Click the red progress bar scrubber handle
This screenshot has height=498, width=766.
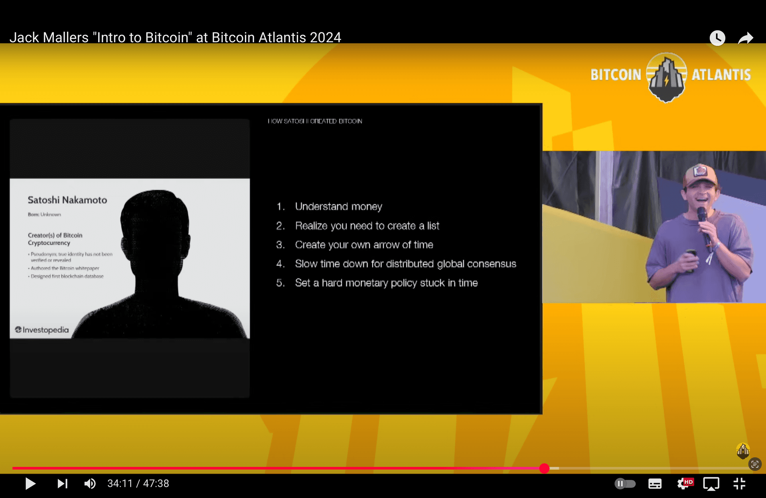coord(544,468)
